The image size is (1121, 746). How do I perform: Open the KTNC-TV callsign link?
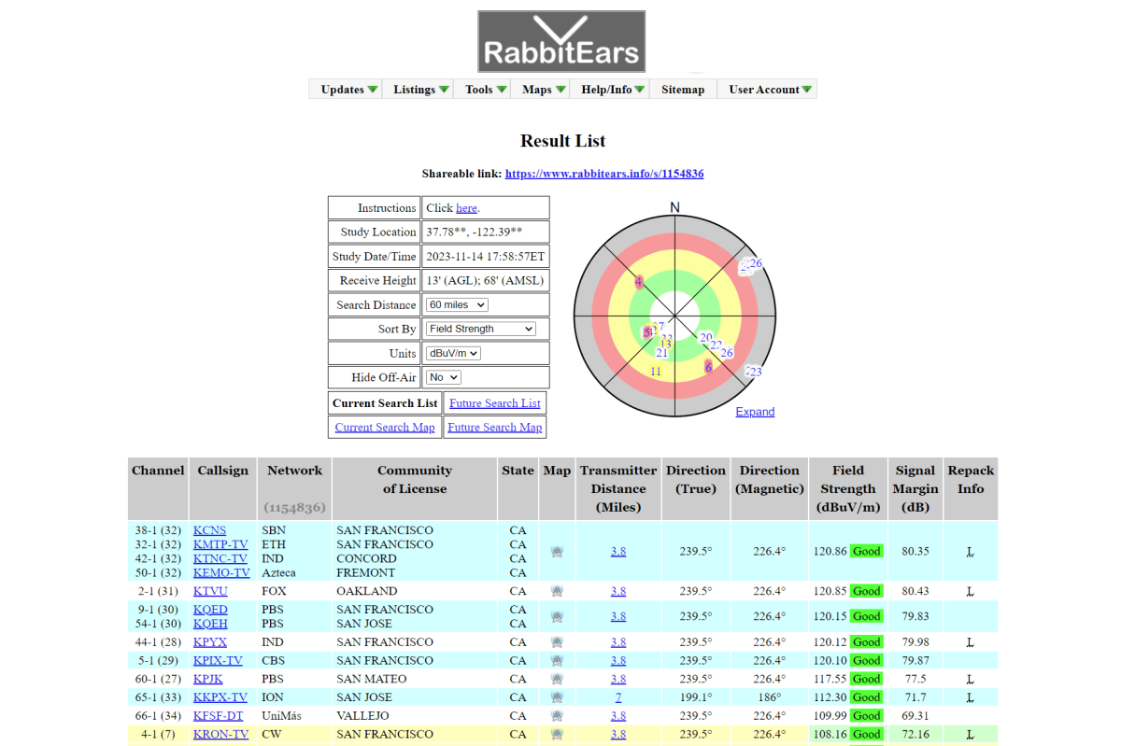[x=220, y=558]
